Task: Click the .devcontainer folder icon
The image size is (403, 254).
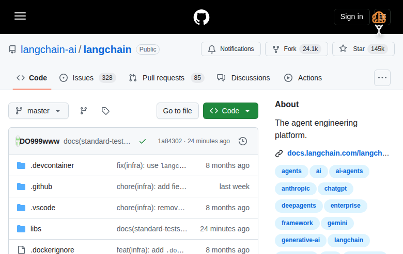Action: tap(21, 165)
